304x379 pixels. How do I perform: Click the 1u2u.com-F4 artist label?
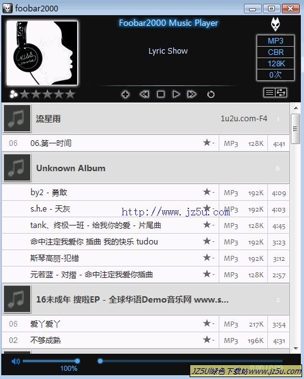point(244,119)
